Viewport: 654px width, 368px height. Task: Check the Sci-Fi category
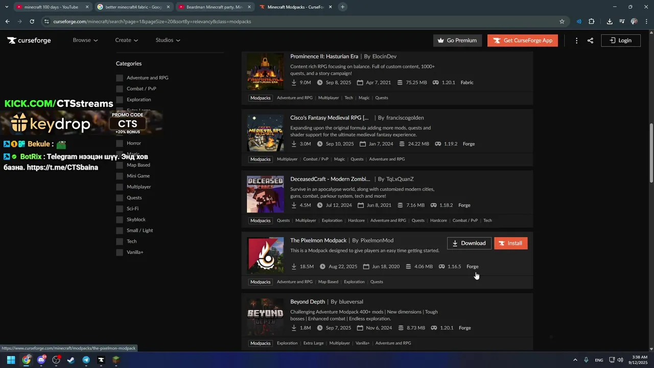coord(120,209)
